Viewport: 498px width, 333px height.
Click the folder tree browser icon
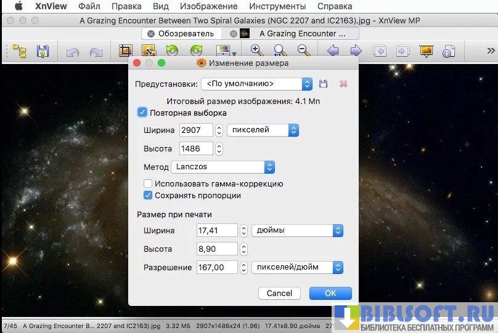(x=19, y=52)
